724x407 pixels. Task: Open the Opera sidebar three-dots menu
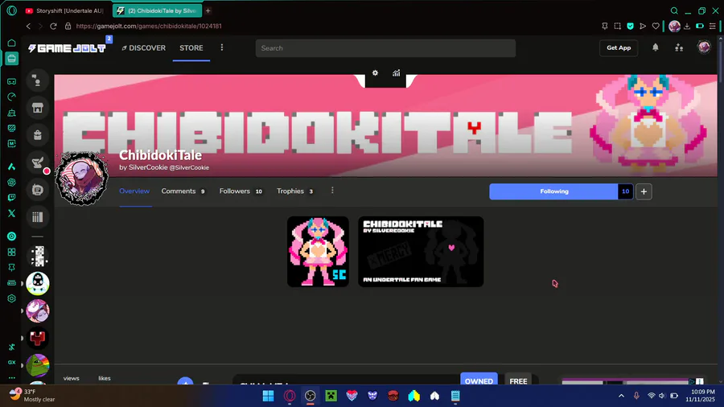(11, 377)
